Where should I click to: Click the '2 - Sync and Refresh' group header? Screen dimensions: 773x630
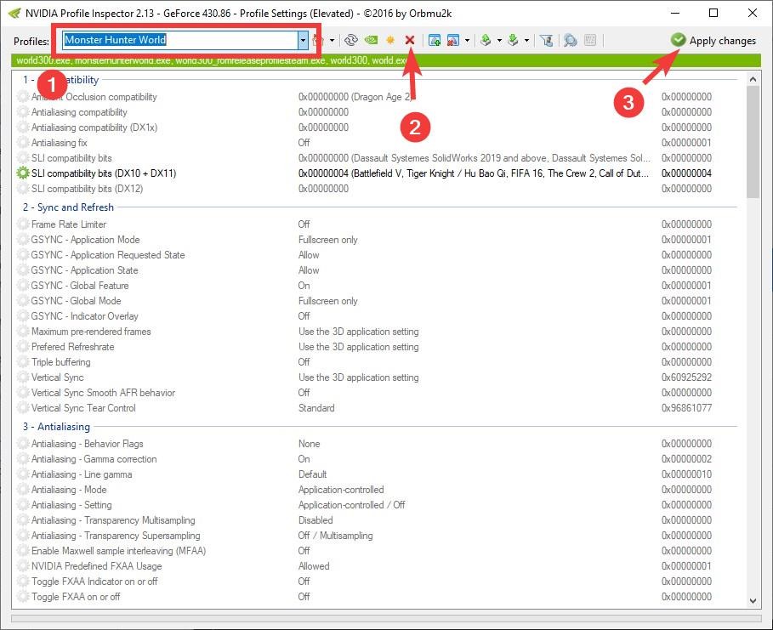click(68, 207)
